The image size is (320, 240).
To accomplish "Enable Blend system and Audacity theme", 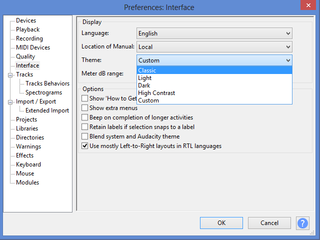I will 84,136.
